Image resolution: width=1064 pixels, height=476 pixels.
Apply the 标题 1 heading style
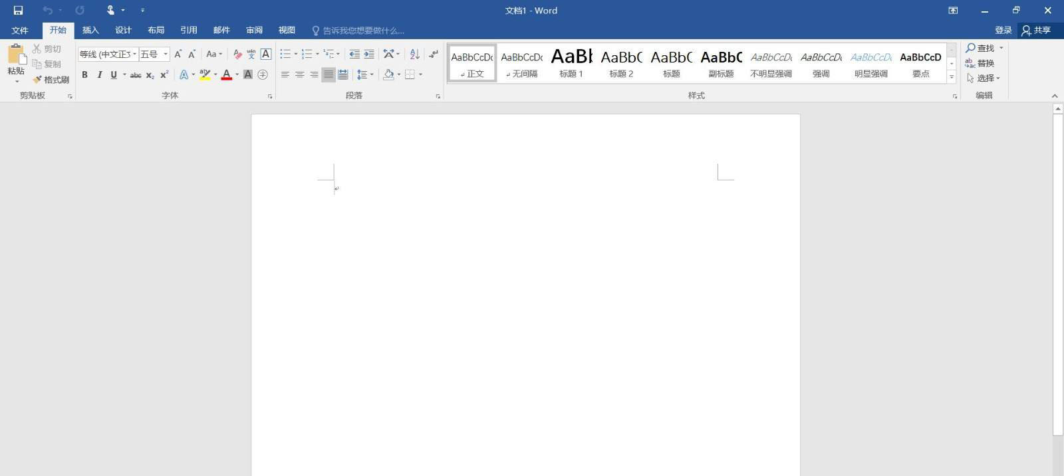coord(571,63)
